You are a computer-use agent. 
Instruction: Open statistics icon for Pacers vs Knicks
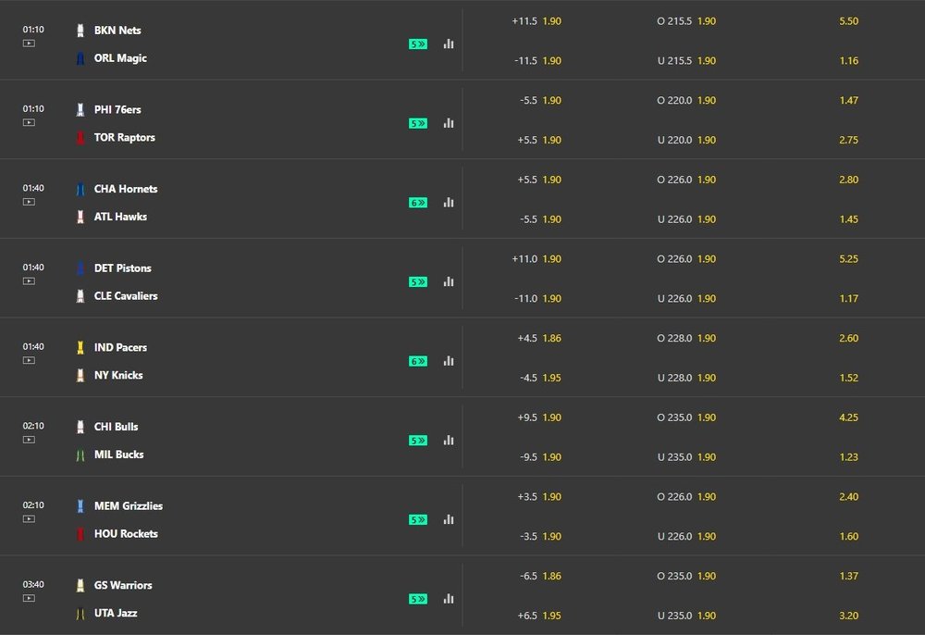pyautogui.click(x=449, y=361)
